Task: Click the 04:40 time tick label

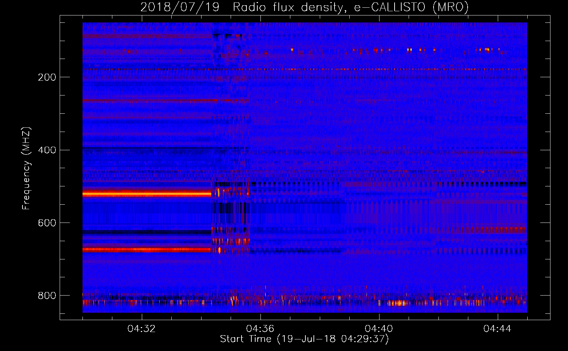Action: tap(379, 329)
